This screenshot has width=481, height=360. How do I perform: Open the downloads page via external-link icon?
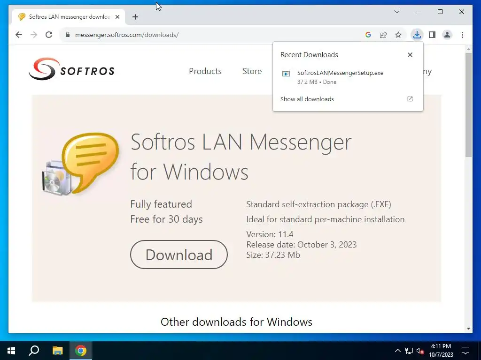(x=410, y=99)
